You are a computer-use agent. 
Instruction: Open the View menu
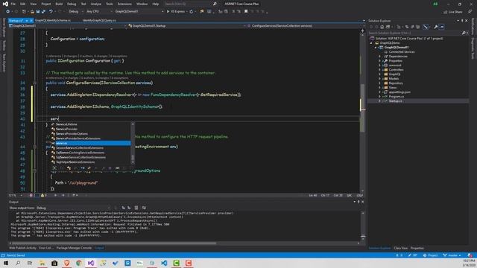pyautogui.click(x=33, y=4)
